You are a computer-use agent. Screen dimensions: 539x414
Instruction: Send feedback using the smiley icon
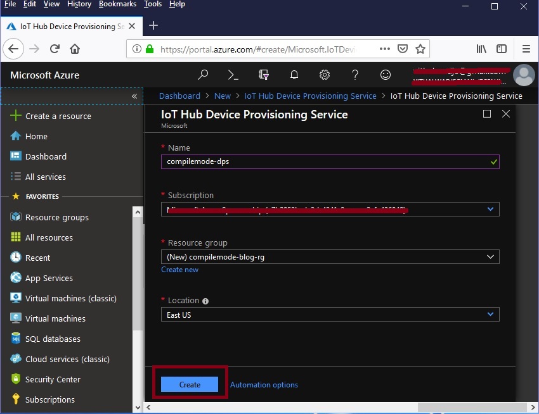tap(385, 74)
